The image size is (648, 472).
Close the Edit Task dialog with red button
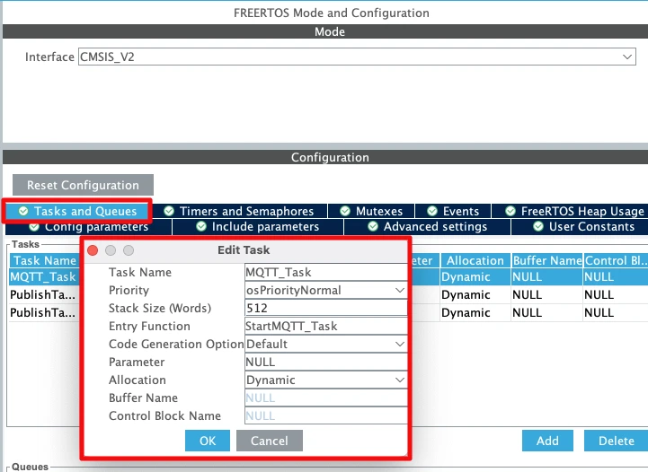pyautogui.click(x=93, y=250)
